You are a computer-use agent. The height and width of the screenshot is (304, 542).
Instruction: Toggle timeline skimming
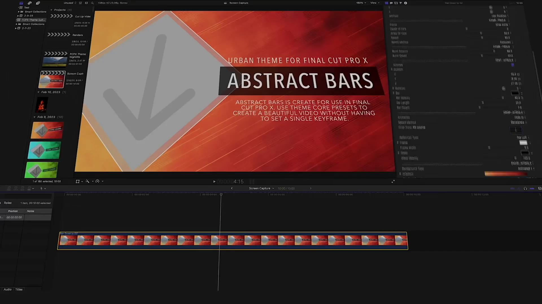[512, 189]
